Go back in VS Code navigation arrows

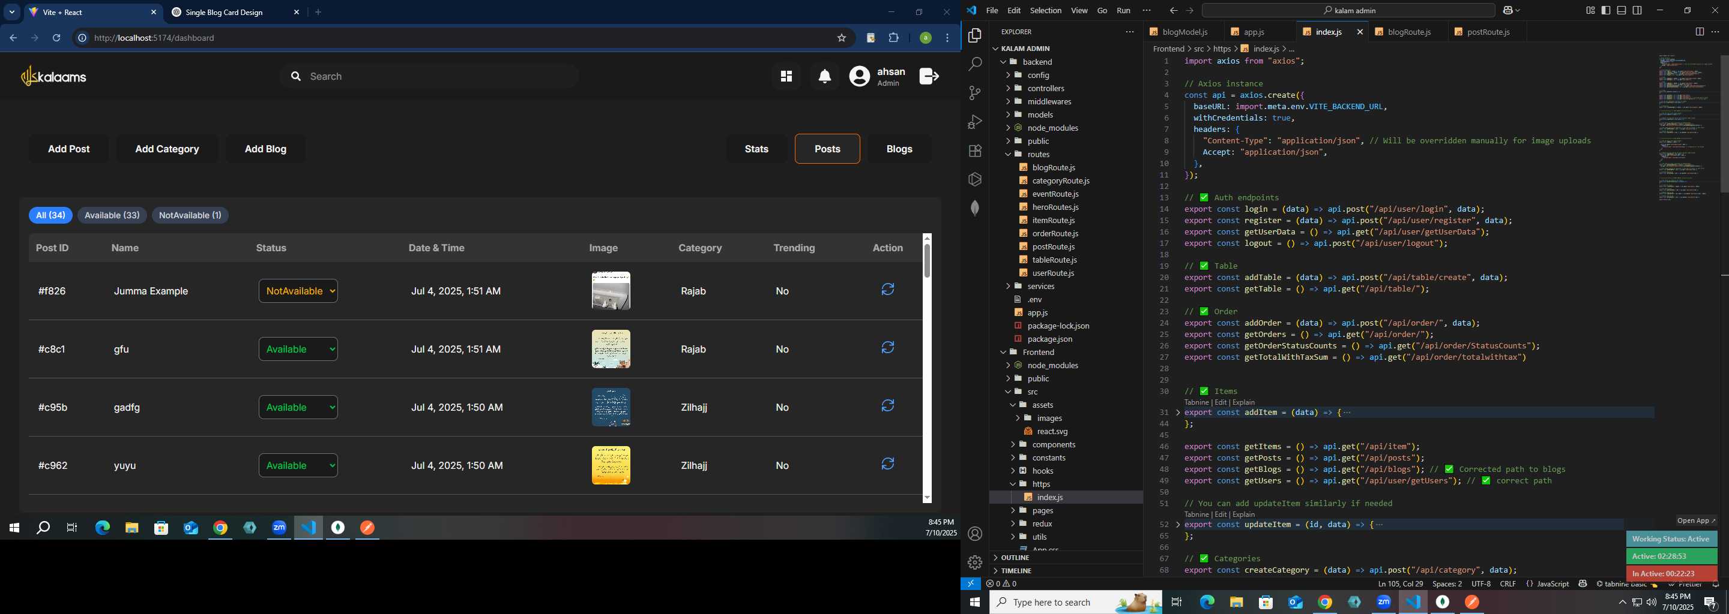[1172, 11]
